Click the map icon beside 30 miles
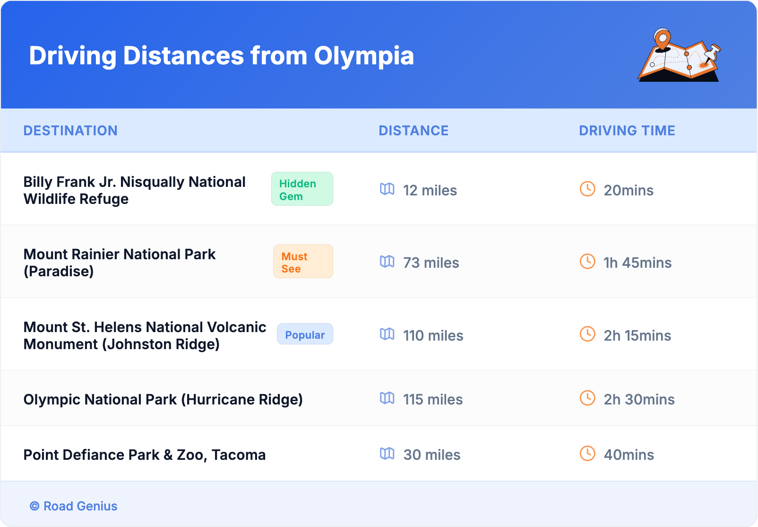 pyautogui.click(x=387, y=454)
